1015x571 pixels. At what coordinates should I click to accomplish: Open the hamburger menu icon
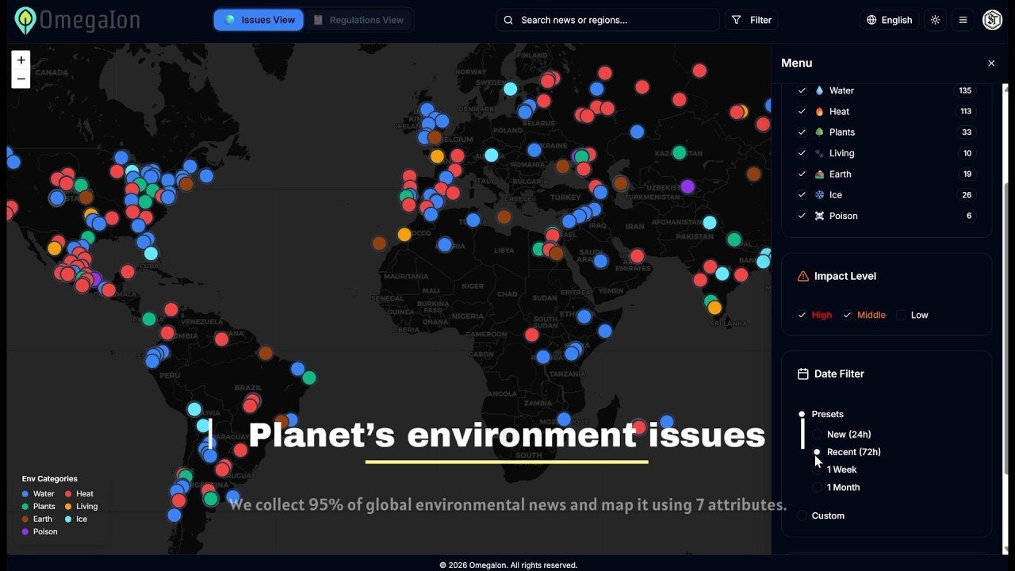click(963, 20)
